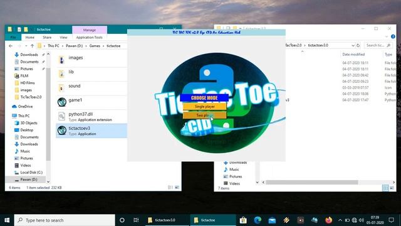
Task: Switch to Home ribbon tab
Action: coord(29,38)
